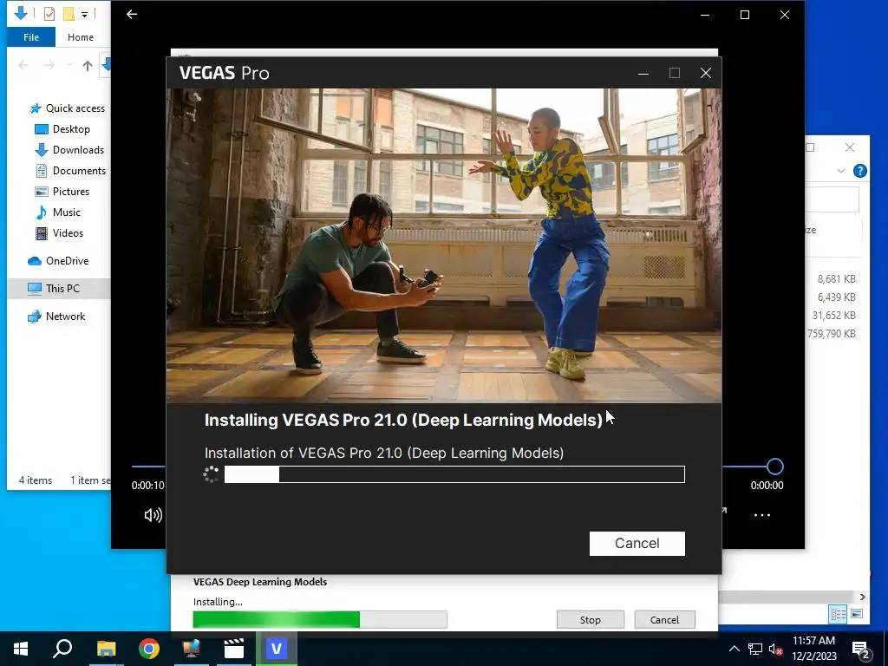Click the 759,790 KB file size entry

coord(832,334)
